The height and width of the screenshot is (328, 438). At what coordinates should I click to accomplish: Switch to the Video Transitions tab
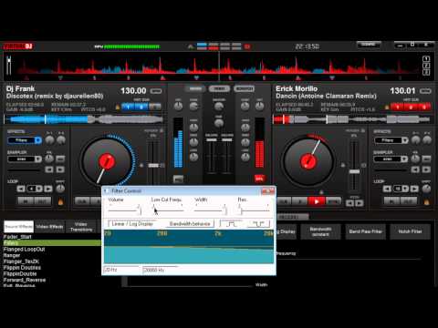pyautogui.click(x=81, y=227)
